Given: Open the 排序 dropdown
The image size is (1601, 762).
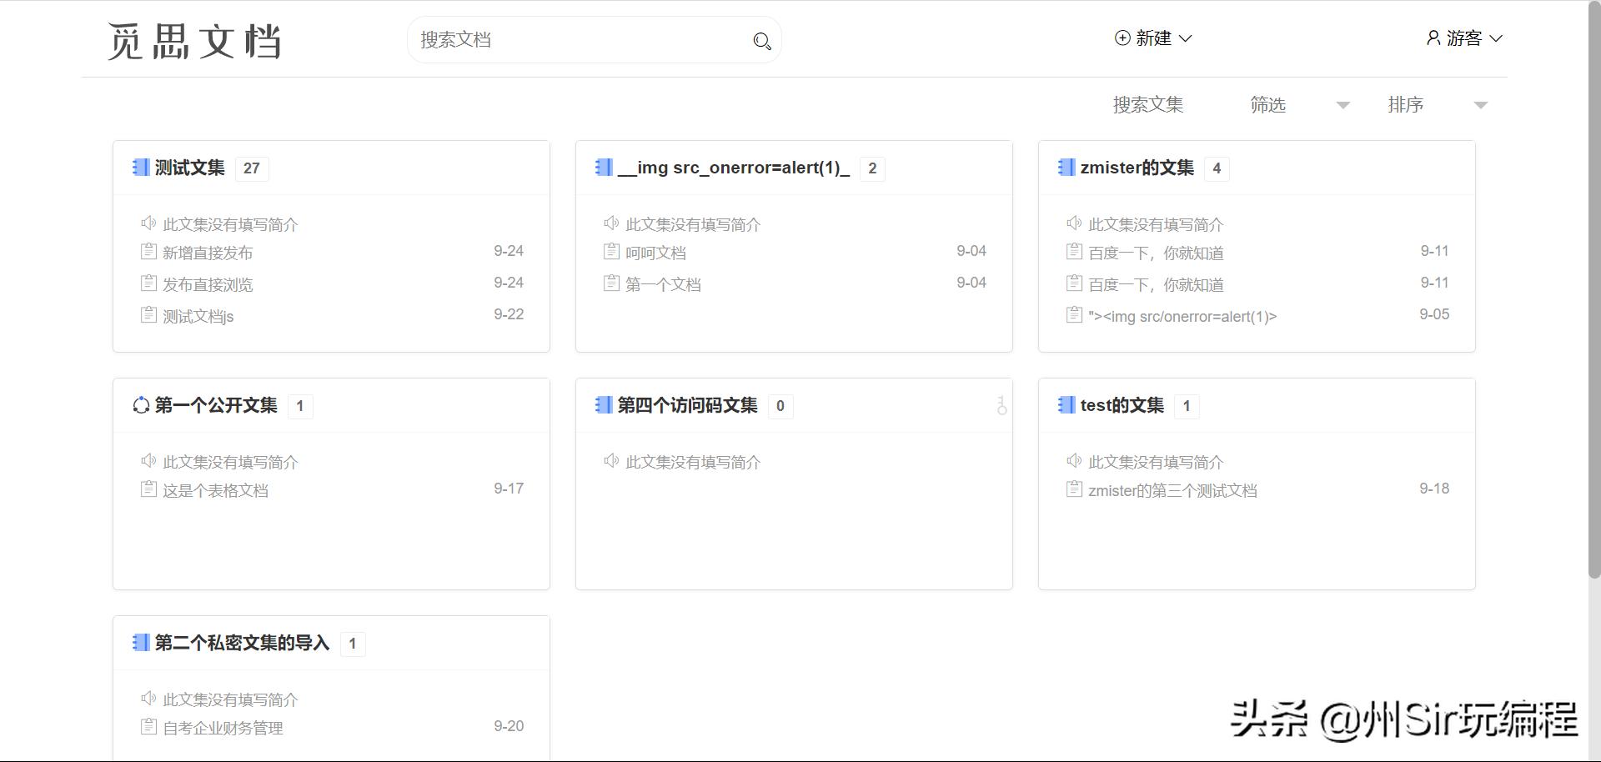Looking at the screenshot, I should [1426, 104].
